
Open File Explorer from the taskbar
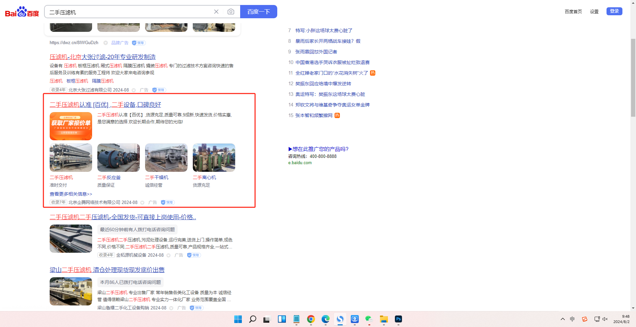tap(384, 319)
